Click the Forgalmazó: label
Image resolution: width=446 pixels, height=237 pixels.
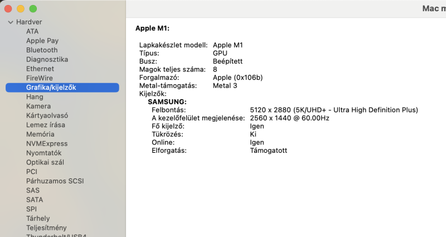tap(159, 78)
